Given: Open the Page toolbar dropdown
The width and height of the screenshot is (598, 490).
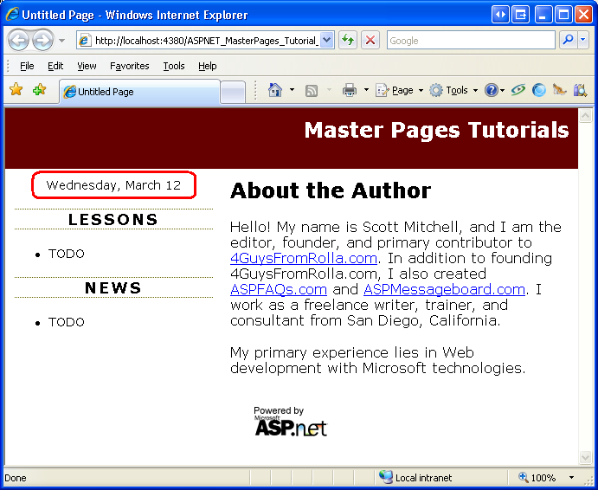Looking at the screenshot, I should tap(400, 90).
